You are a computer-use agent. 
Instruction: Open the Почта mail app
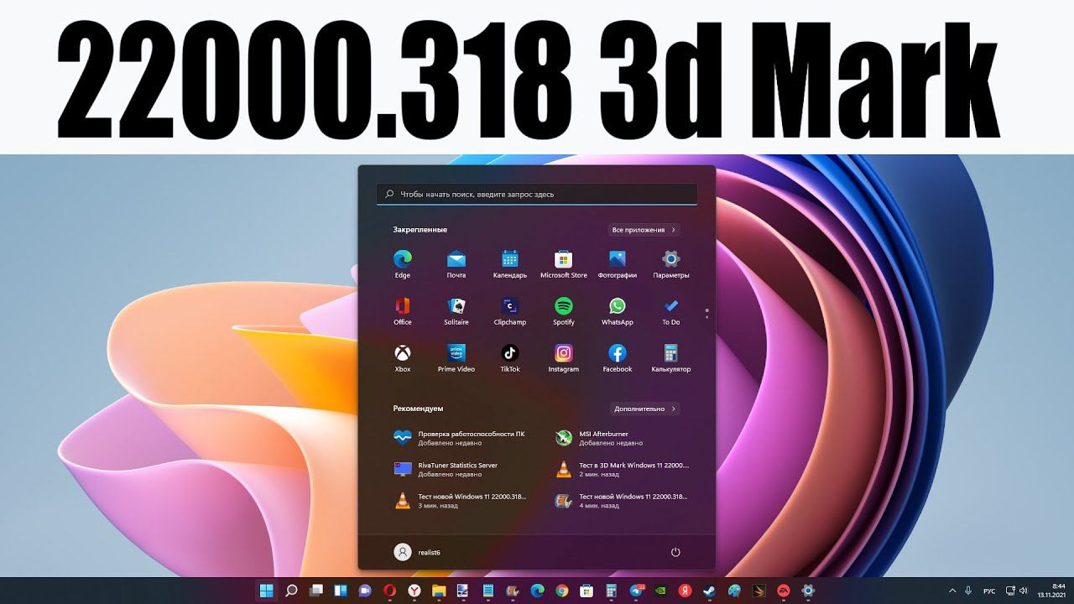tap(456, 263)
